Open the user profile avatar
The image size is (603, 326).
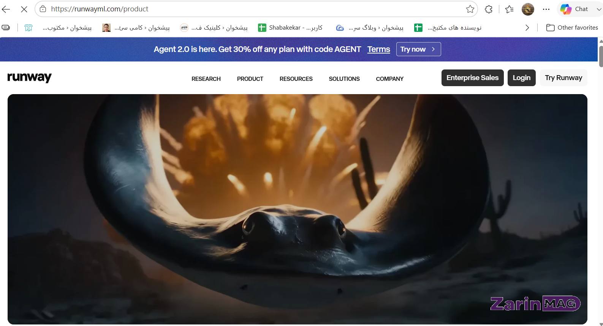tap(528, 9)
